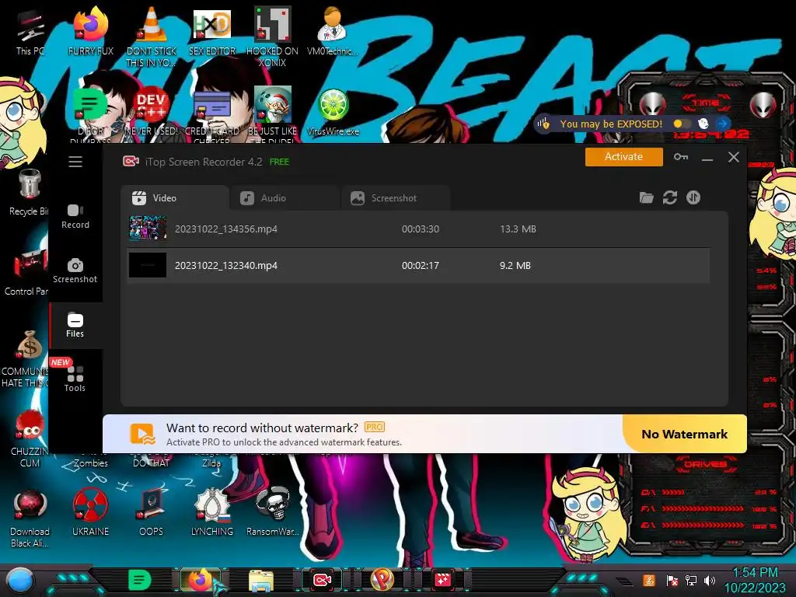Screen dimensions: 796x597
Task: Open the Tools section marked NEW
Action: pos(75,379)
